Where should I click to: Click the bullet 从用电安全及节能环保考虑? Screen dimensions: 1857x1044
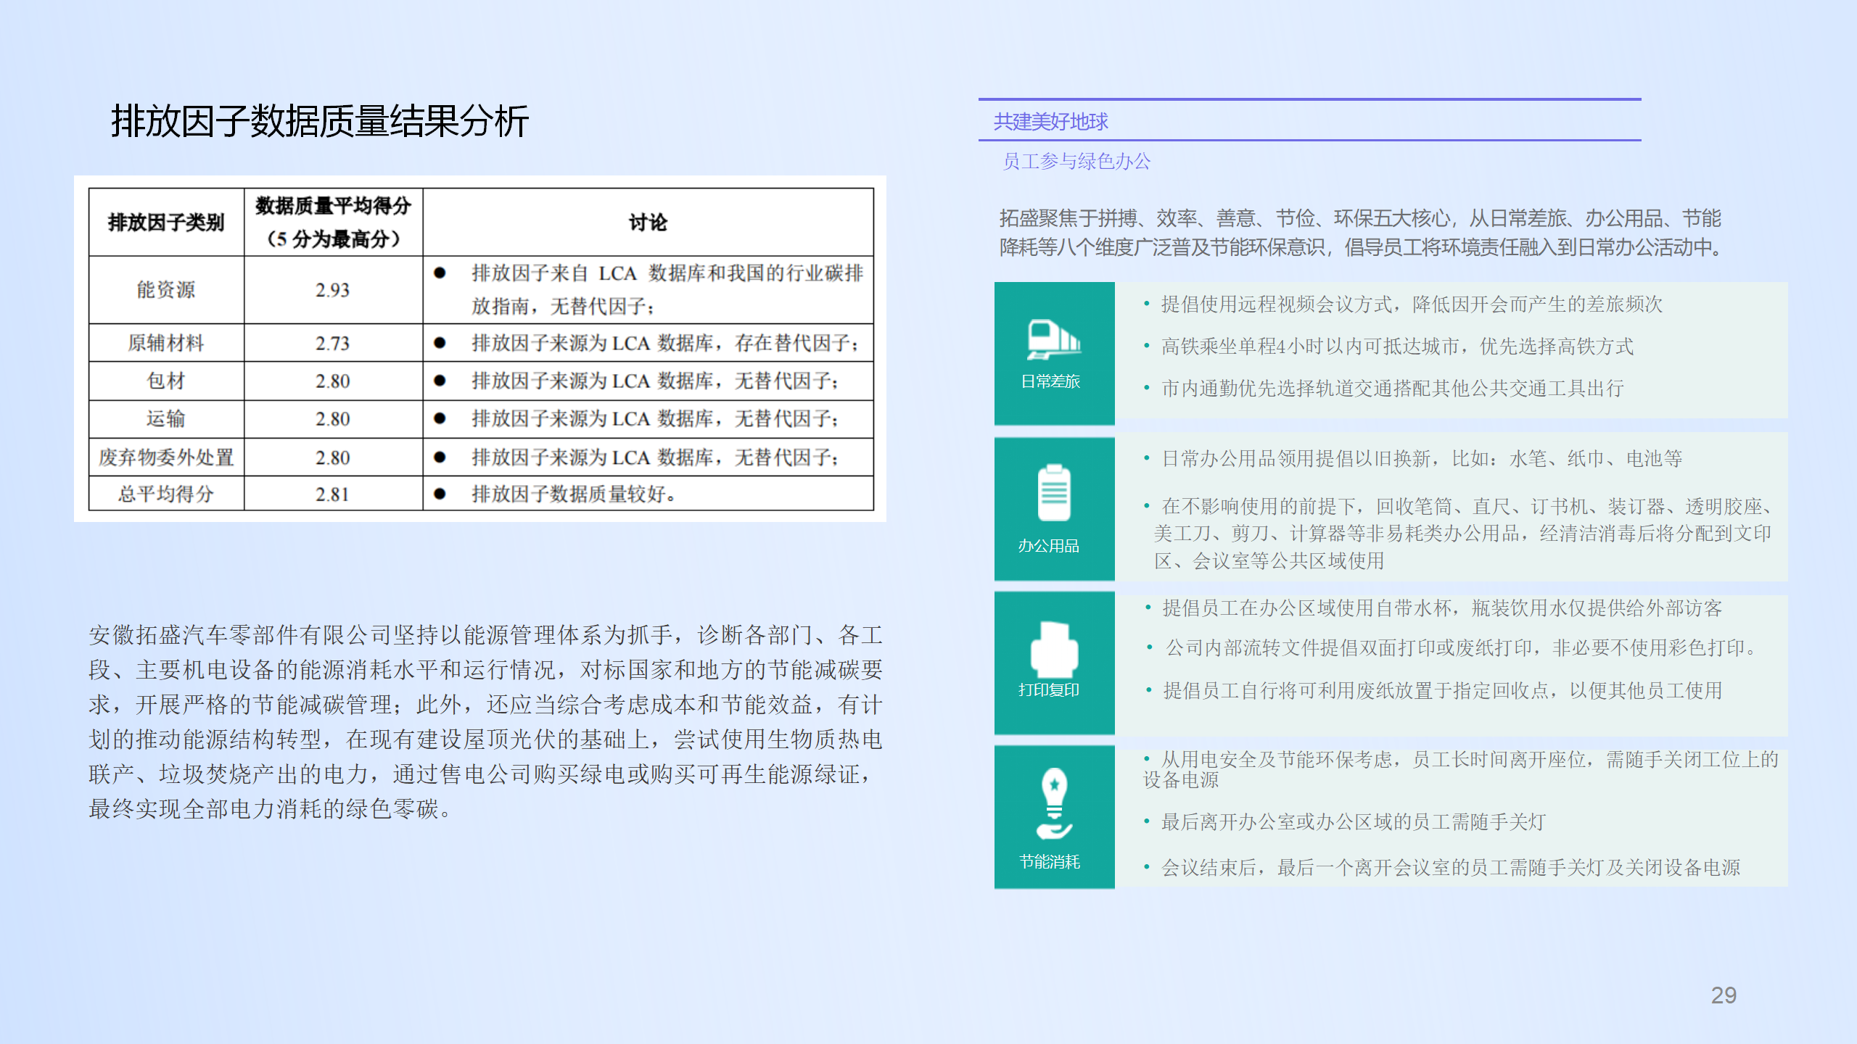click(1461, 769)
